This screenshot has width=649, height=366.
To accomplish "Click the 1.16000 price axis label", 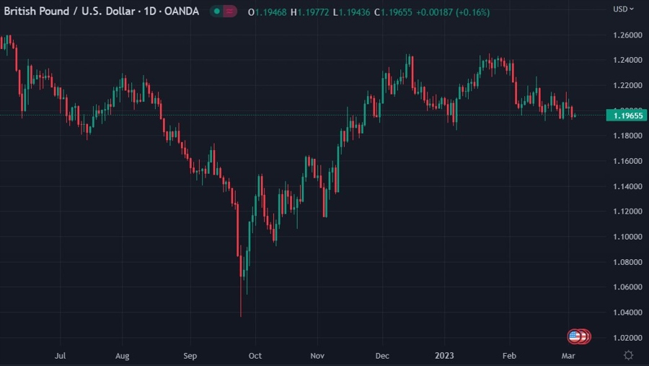I will click(627, 161).
